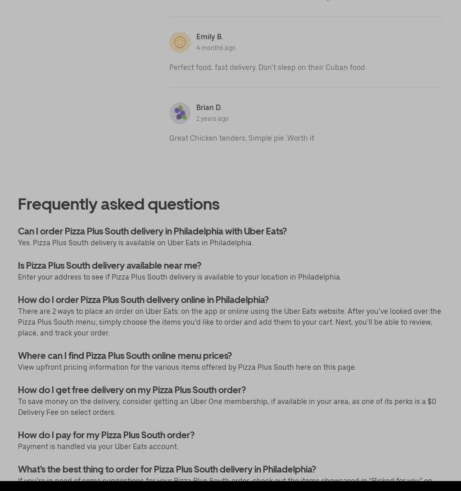The image size is (461, 491).
Task: Click the answer mentioning Uber One membership
Action: (227, 407)
